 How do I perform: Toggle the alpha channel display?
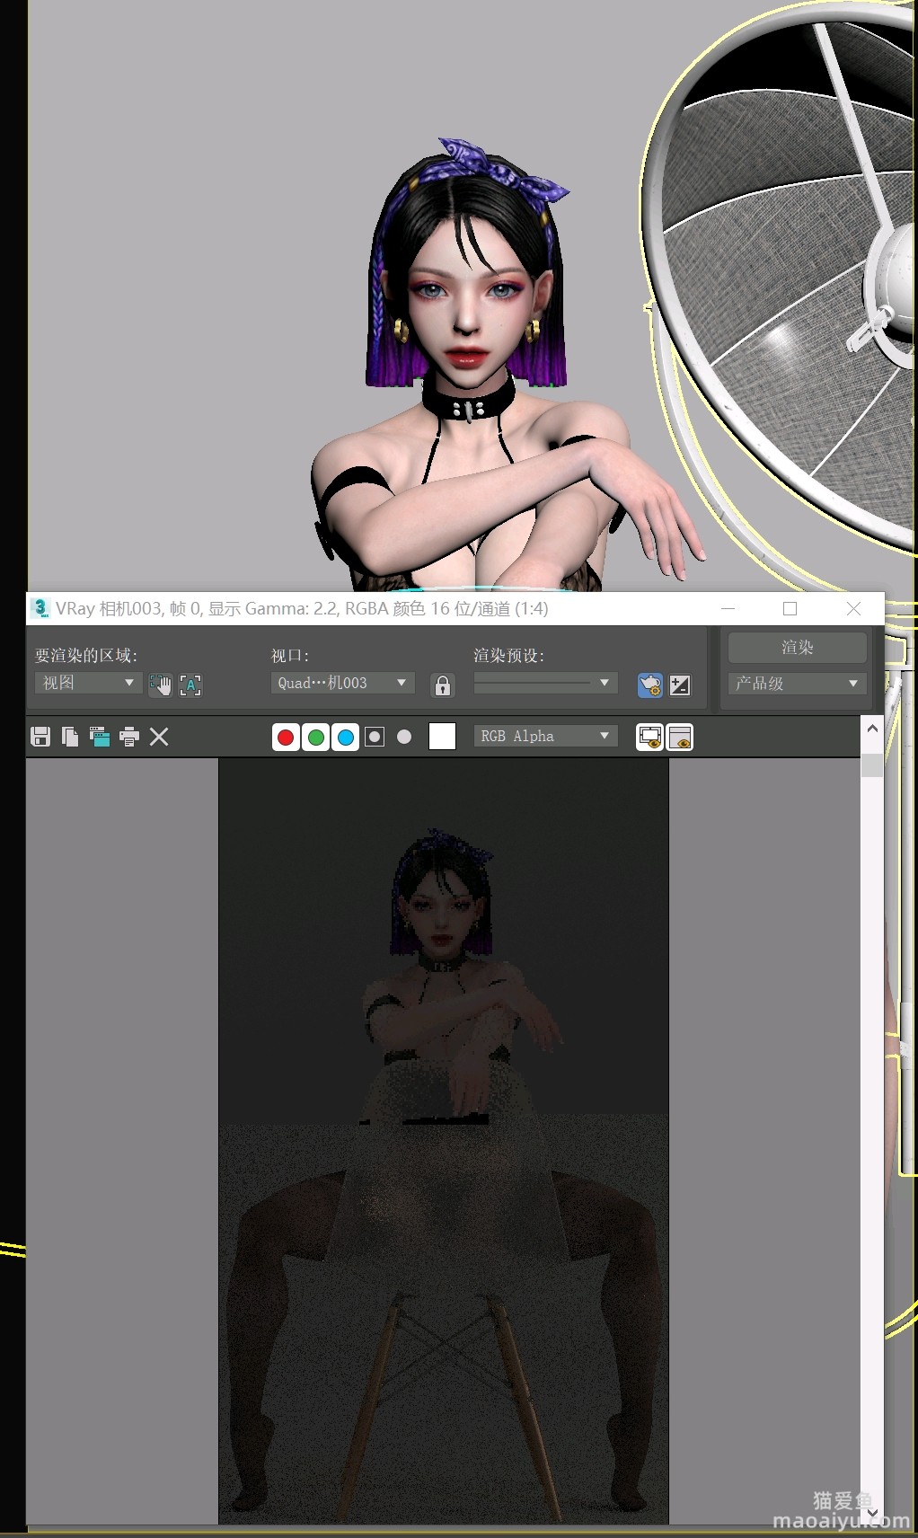375,737
